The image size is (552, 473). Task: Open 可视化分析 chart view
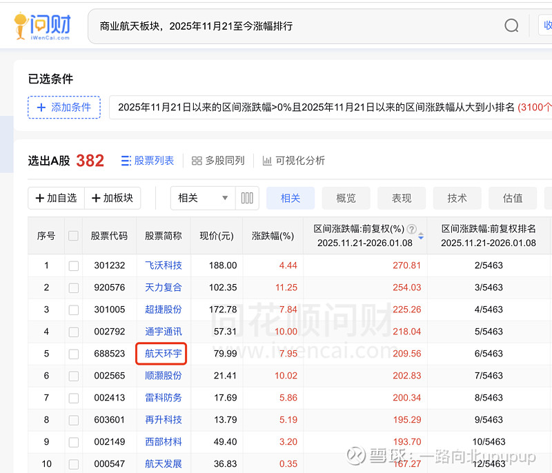[293, 161]
